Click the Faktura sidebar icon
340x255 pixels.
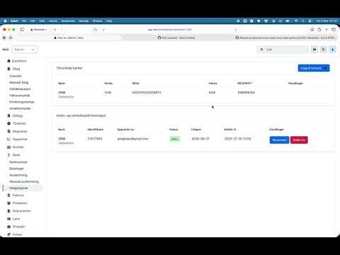(8, 195)
